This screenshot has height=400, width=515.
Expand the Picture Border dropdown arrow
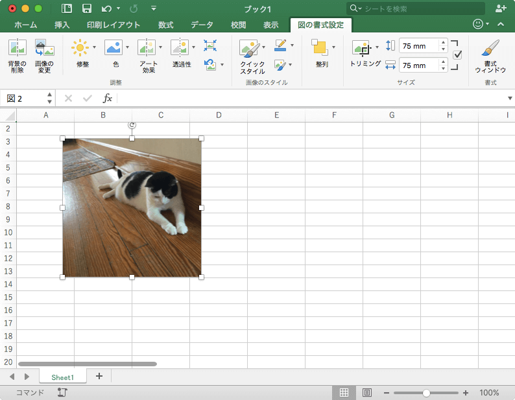point(292,45)
